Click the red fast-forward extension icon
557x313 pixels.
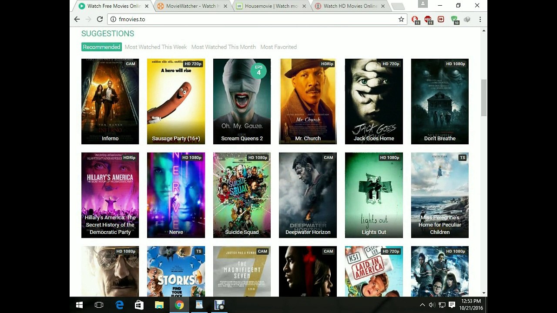pos(441,19)
